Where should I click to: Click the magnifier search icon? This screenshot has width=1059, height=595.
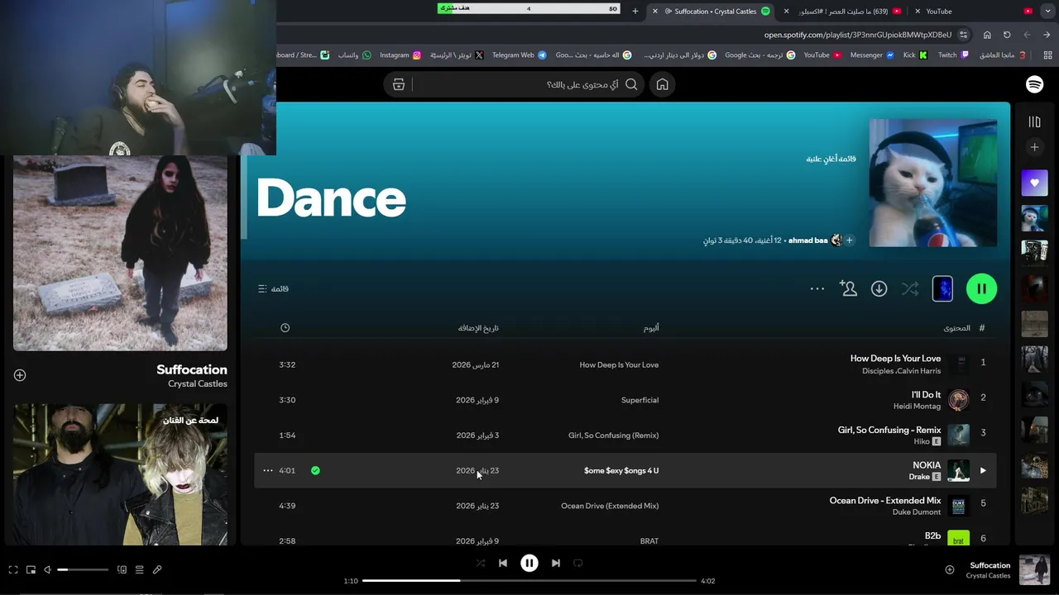click(631, 84)
